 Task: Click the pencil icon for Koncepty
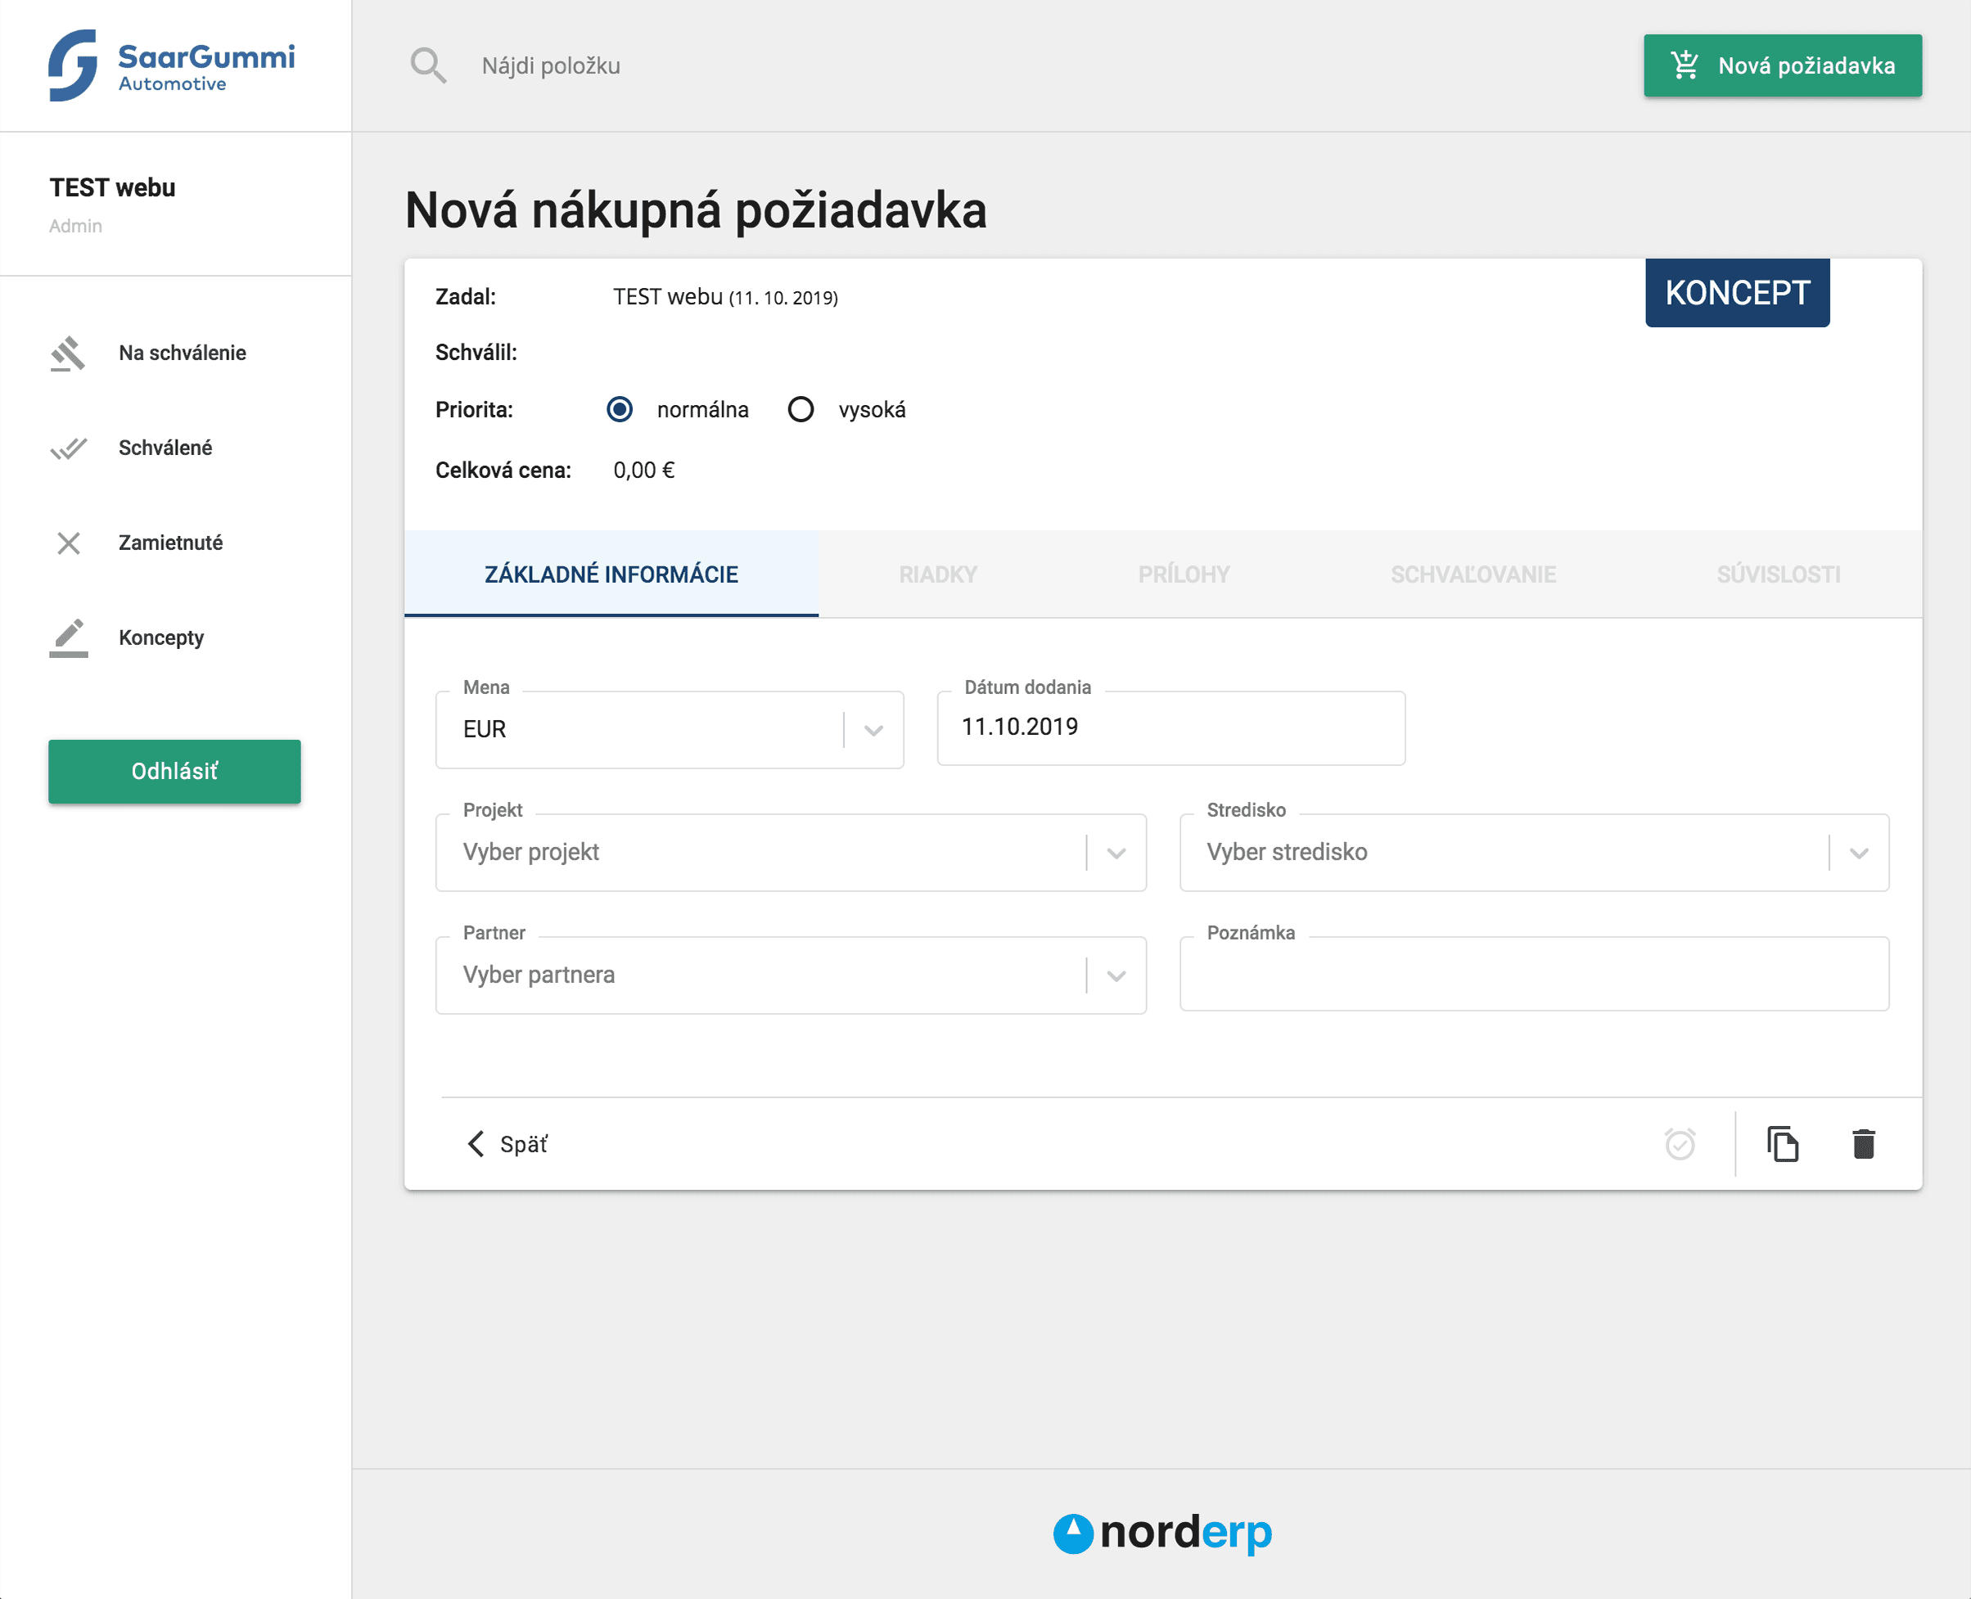[68, 638]
